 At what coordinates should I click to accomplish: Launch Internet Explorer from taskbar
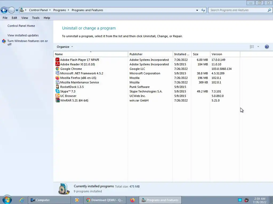[x=22, y=200]
